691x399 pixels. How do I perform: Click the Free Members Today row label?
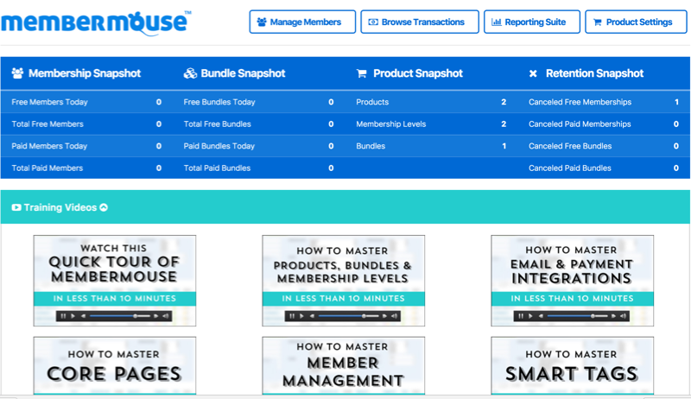pos(49,102)
